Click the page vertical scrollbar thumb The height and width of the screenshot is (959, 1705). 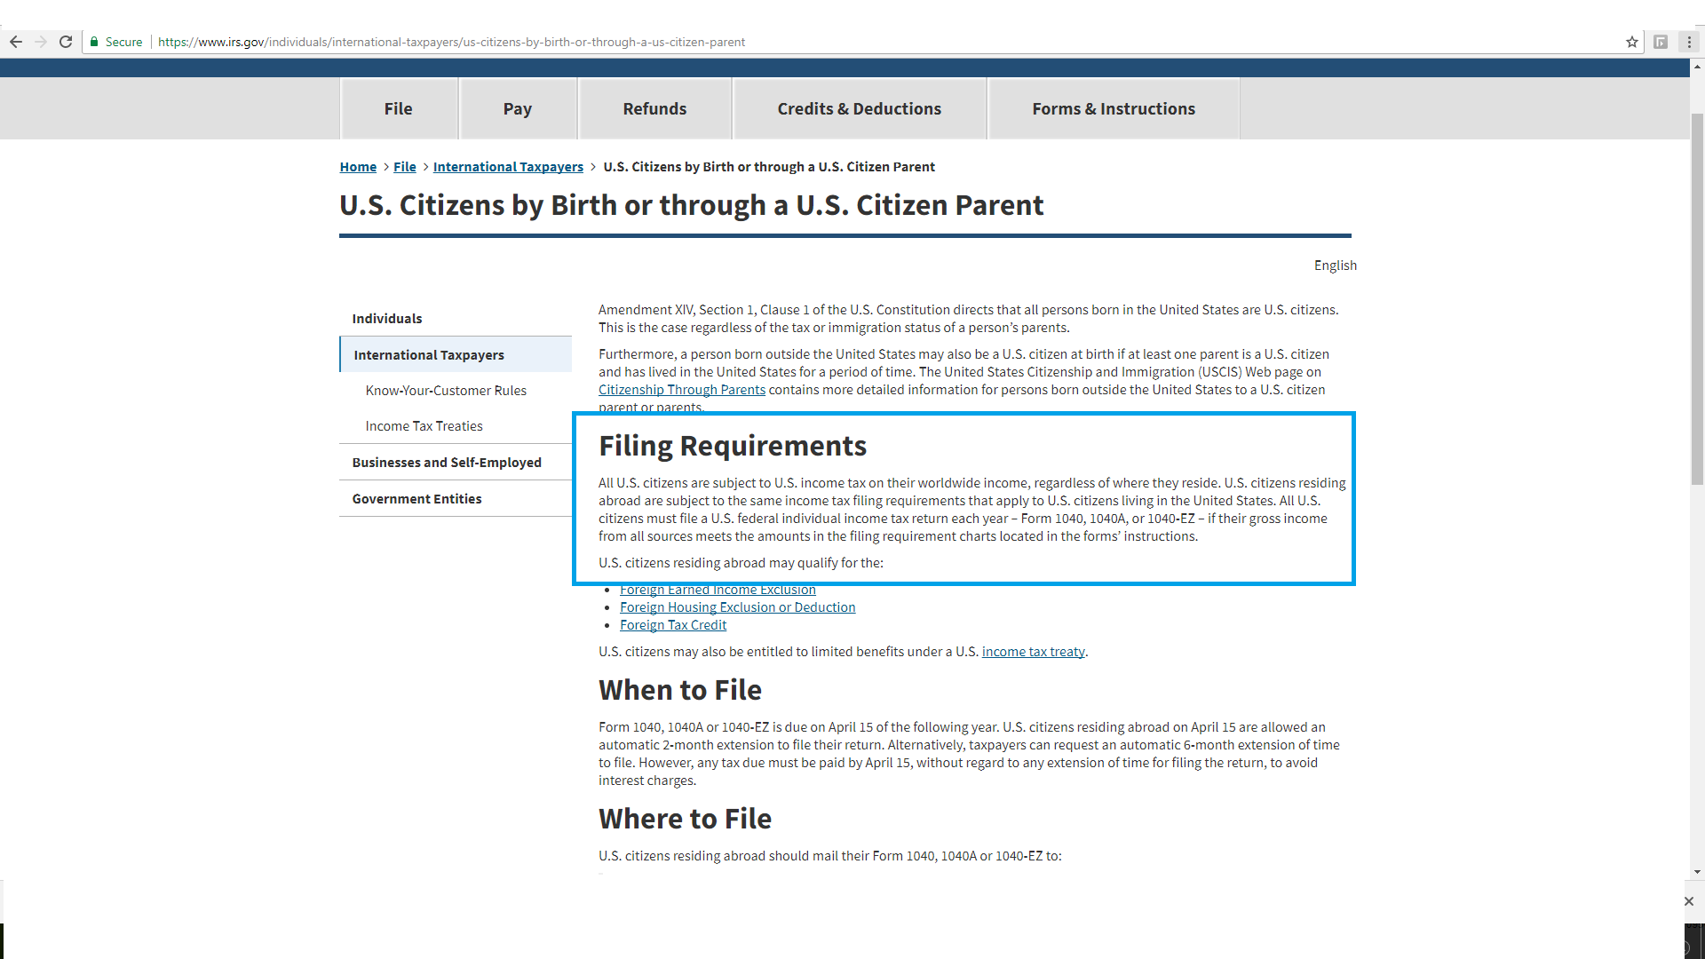point(1697,299)
